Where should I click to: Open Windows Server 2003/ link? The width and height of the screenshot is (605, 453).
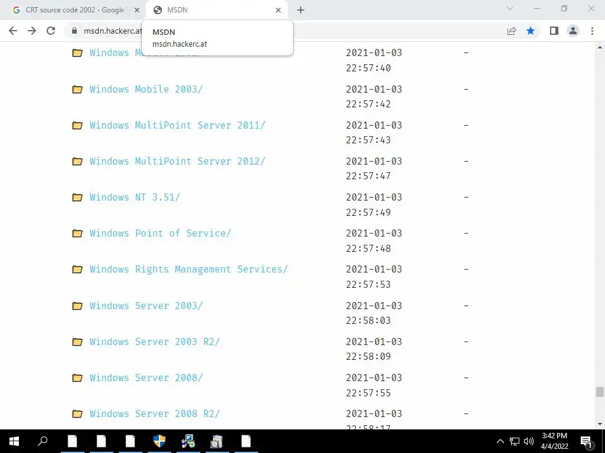point(146,306)
